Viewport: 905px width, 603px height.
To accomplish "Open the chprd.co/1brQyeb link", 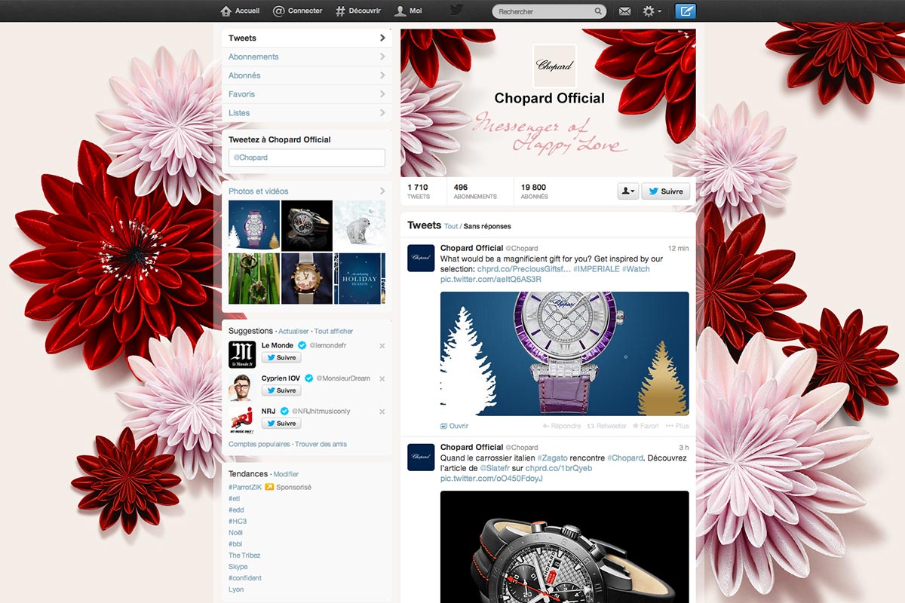I will click(x=559, y=468).
